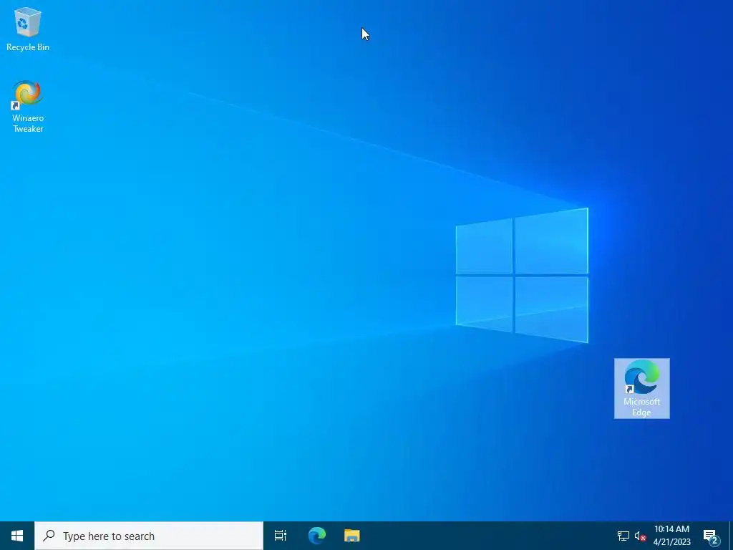
Task: Select the Winaero Tweaker desktop shortcut
Action: tap(28, 107)
